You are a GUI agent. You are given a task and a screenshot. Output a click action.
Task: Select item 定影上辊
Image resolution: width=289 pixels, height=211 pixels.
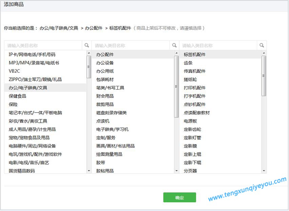click(220, 154)
